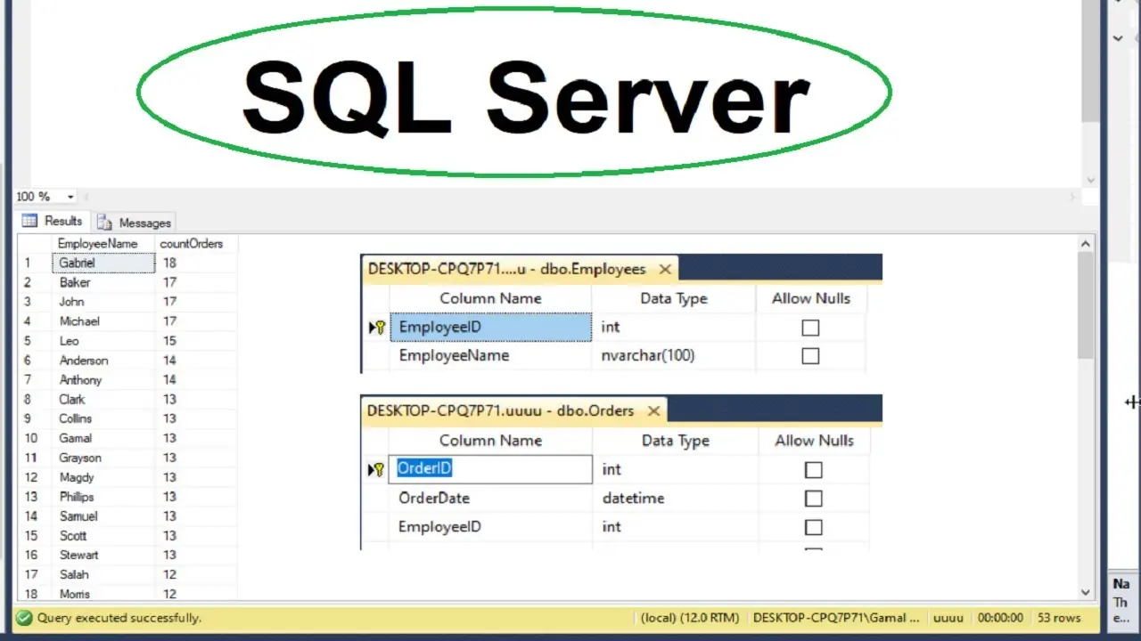1141x641 pixels.
Task: Close the dbo.Orders designer tab
Action: 654,410
